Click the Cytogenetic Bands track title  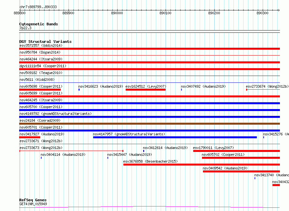pos(39,24)
